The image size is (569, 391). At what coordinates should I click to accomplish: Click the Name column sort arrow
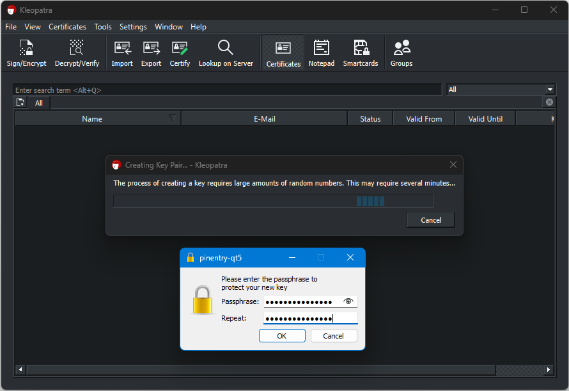point(173,118)
